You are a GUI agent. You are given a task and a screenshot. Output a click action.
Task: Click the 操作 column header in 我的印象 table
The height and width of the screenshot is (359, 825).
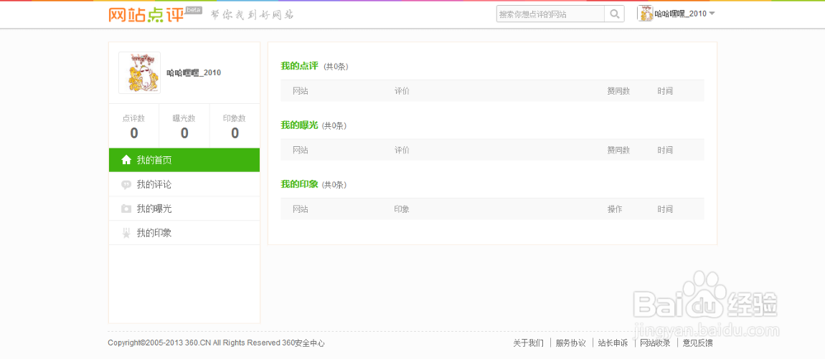click(615, 209)
